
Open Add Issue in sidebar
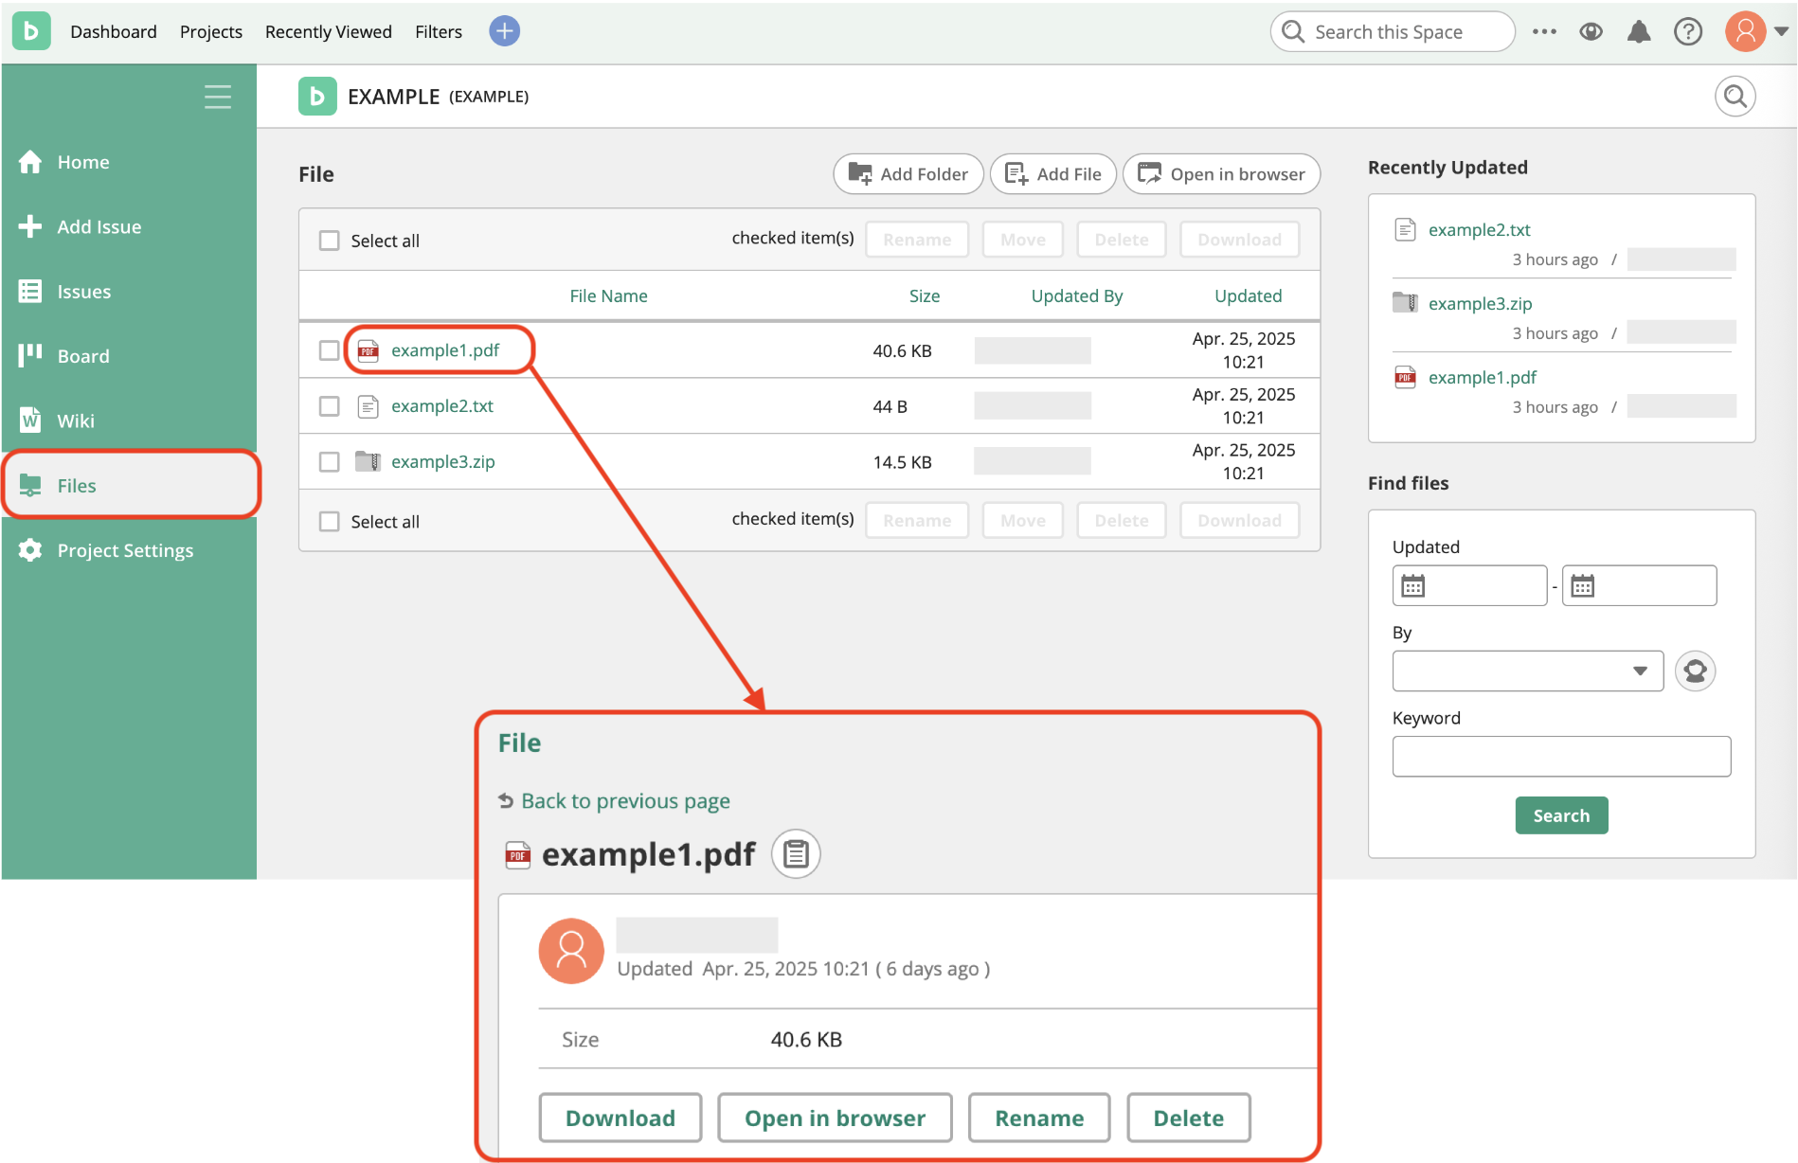click(x=129, y=226)
